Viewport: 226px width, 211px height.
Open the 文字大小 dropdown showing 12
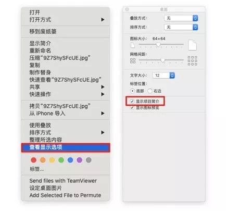[164, 76]
